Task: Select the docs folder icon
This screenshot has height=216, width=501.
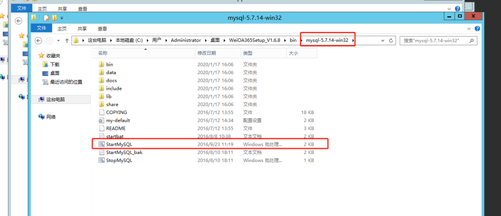Action: (x=101, y=80)
